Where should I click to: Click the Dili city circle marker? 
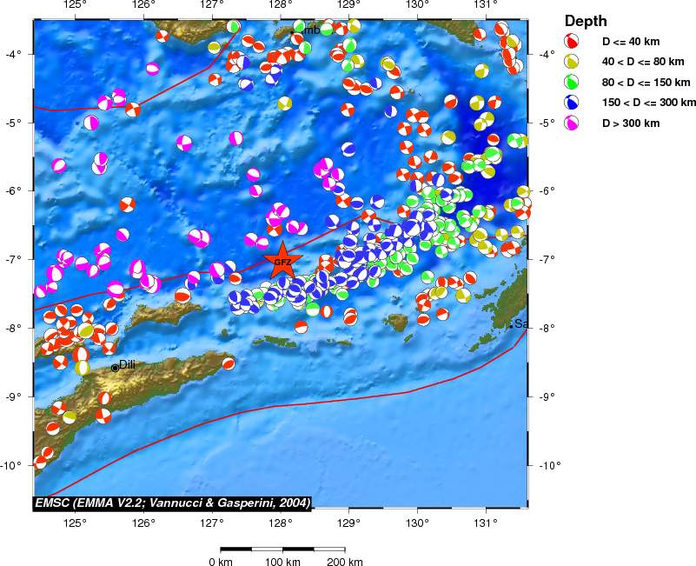[x=115, y=368]
